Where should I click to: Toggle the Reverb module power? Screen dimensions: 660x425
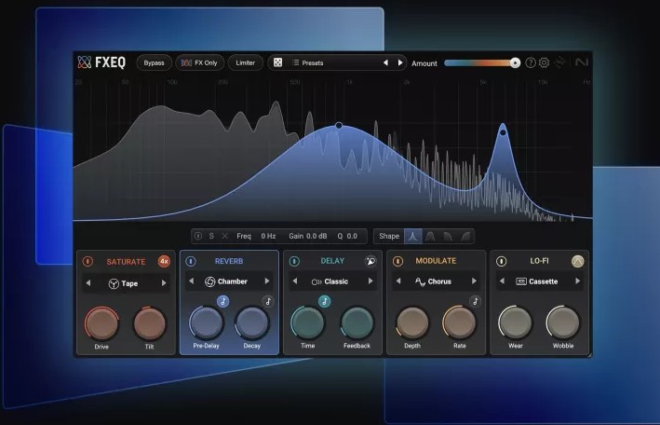click(191, 261)
